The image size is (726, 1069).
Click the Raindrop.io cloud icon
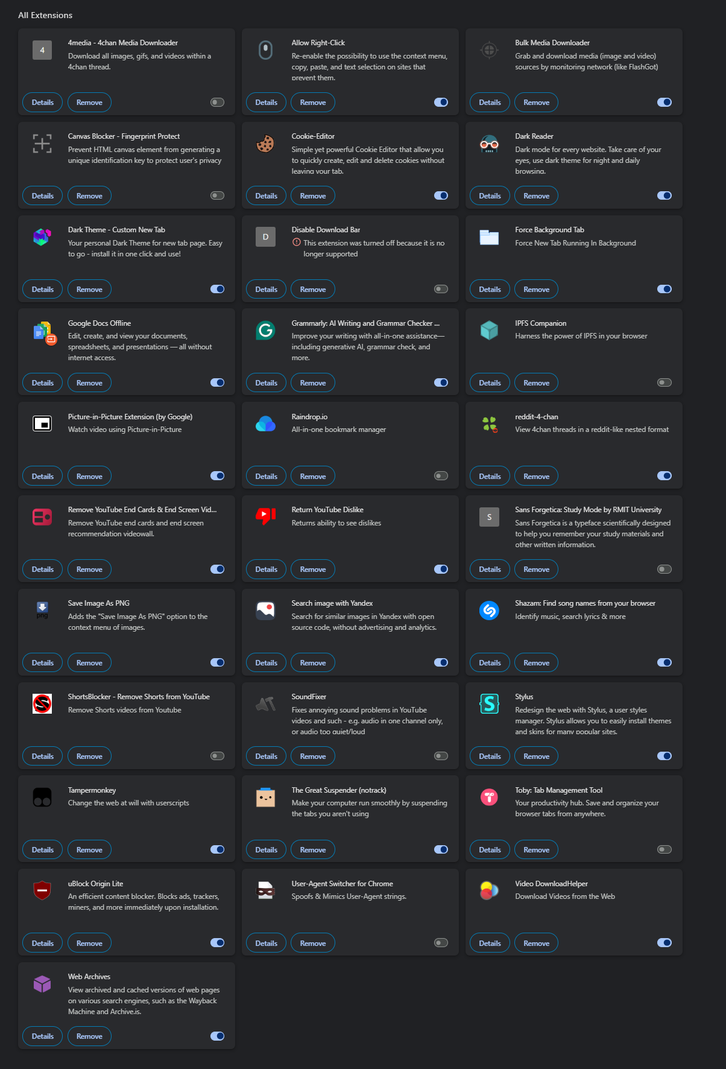coord(265,423)
